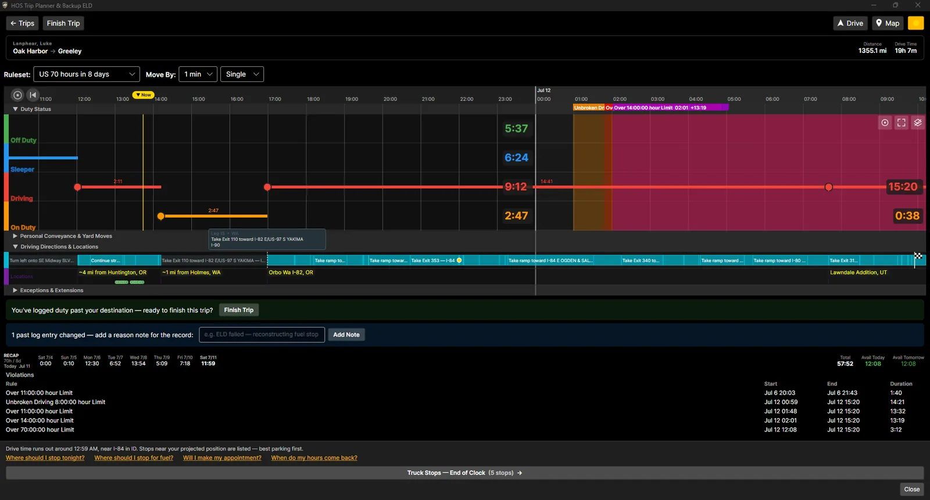The height and width of the screenshot is (500, 930).
Task: Click ~4 mi from Huntington, OR location
Action: [113, 273]
